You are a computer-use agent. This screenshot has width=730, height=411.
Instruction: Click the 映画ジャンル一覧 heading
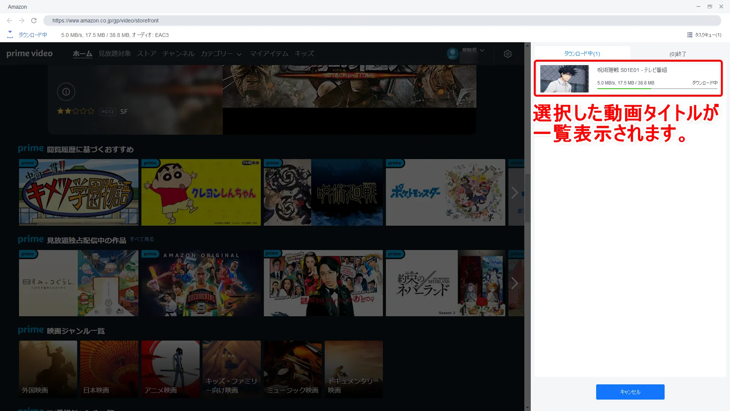coord(76,331)
